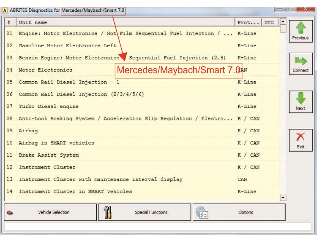Viewport: 317px width, 238px height.
Task: Click the Prot... column header
Action: coord(248,22)
